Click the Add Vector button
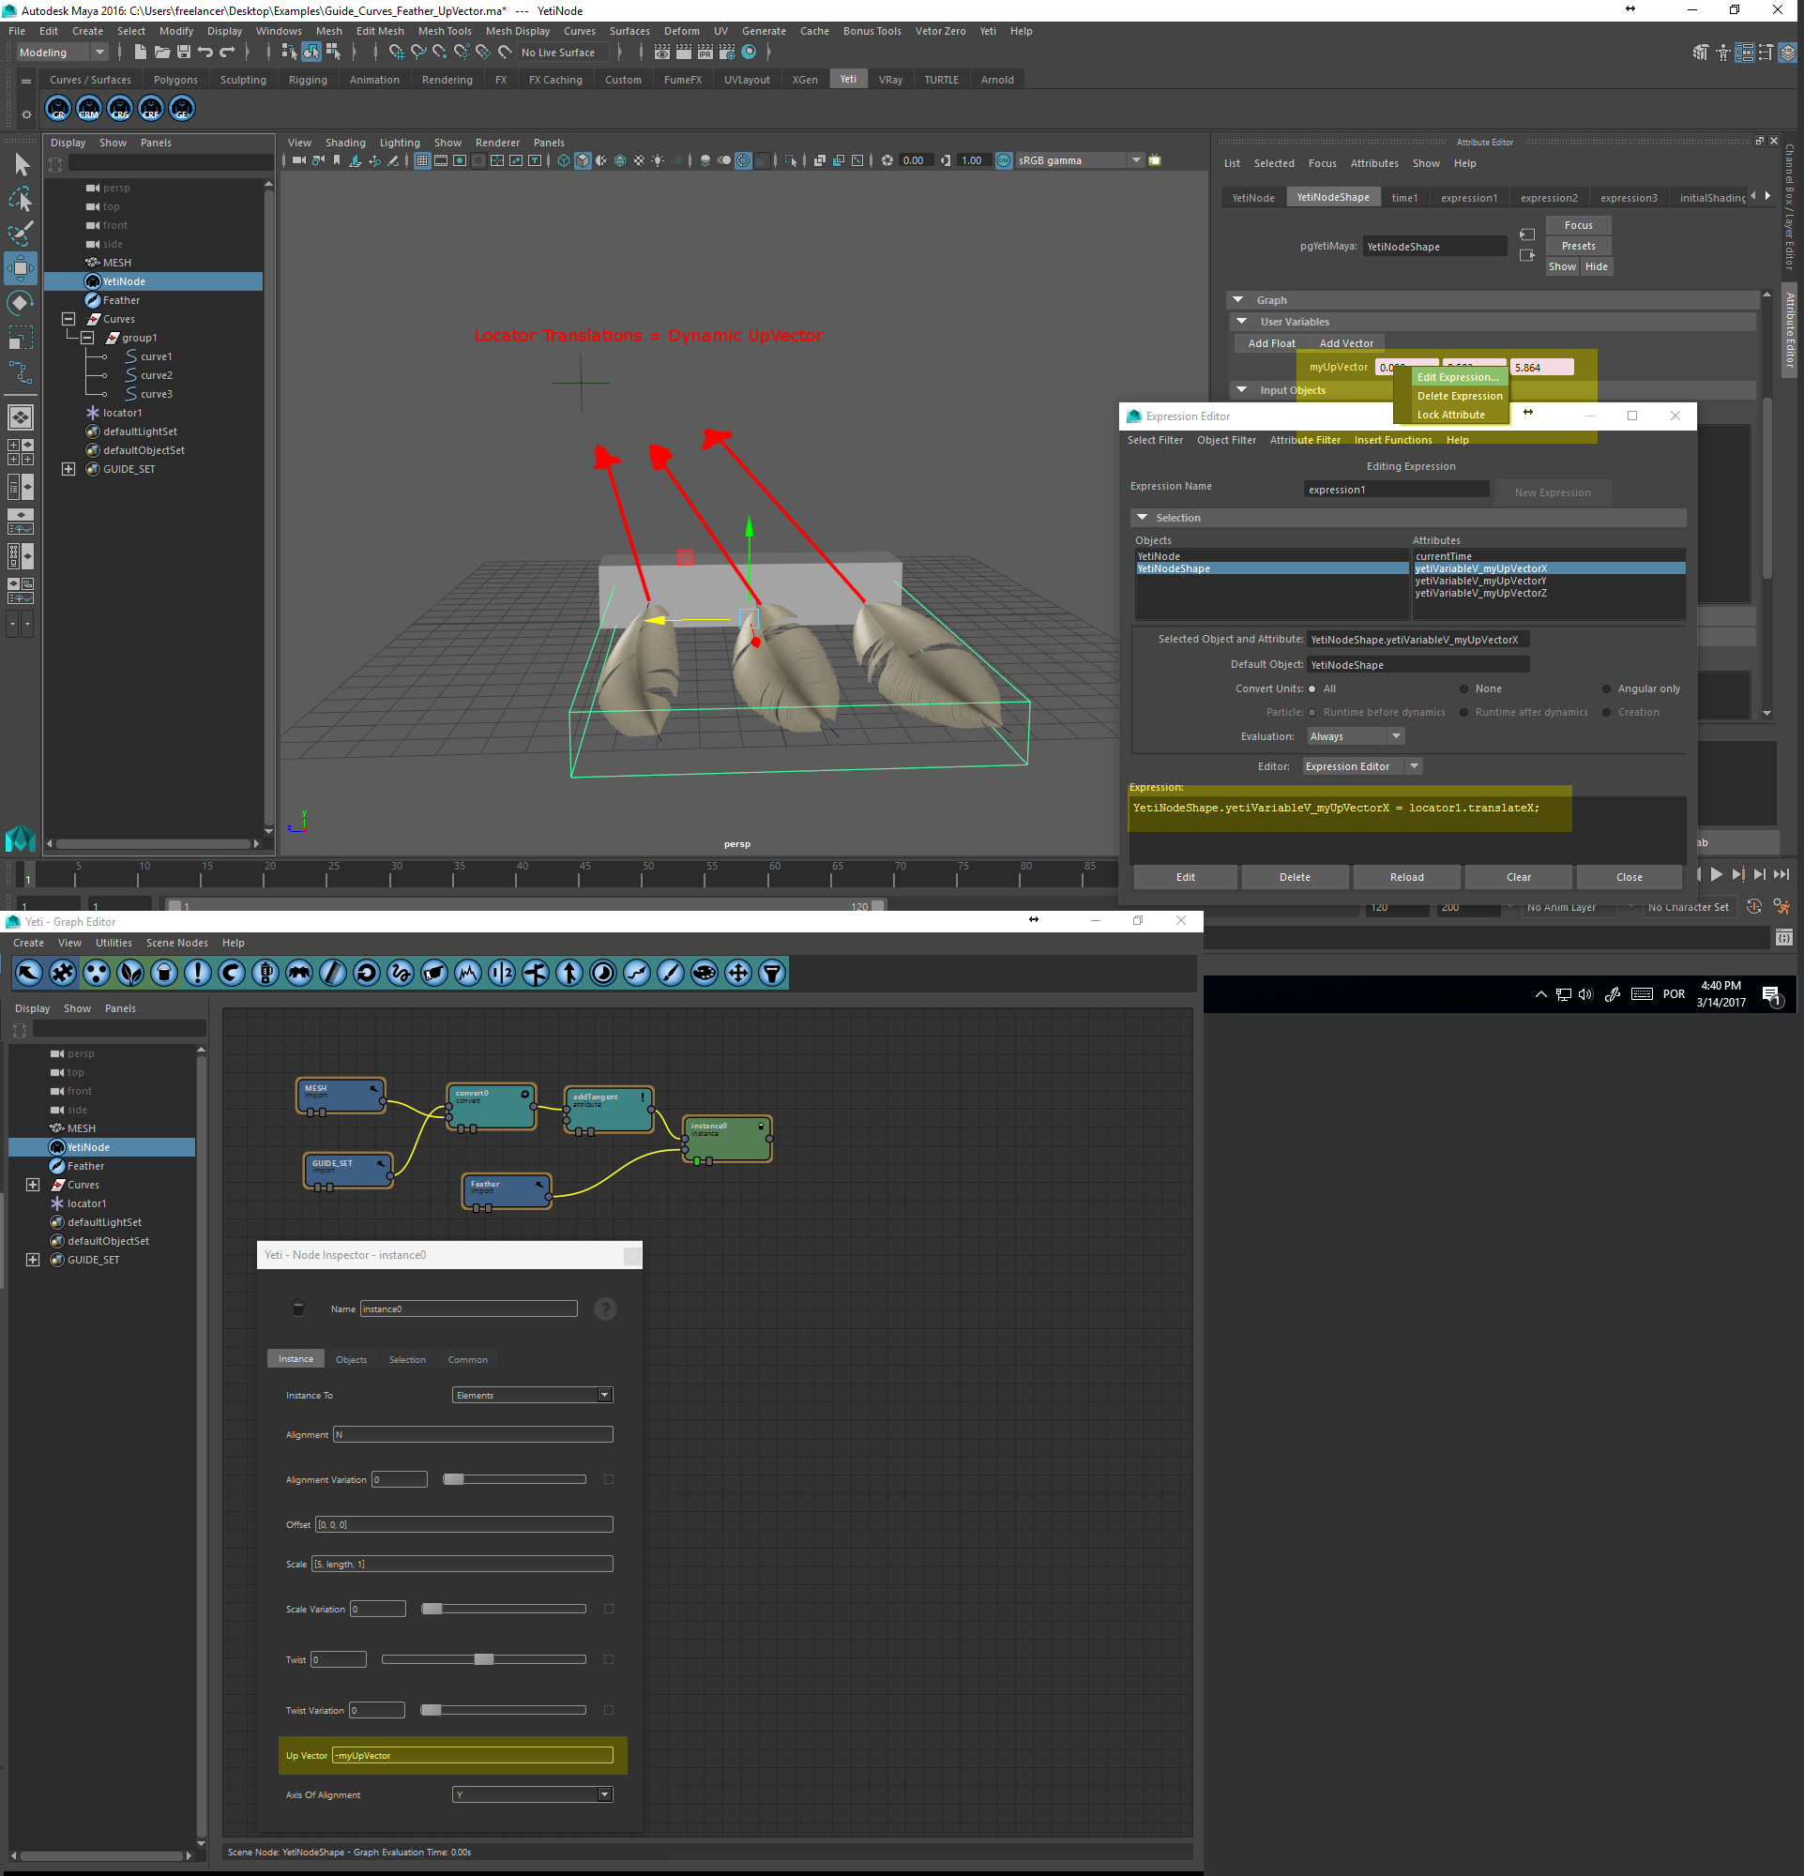The height and width of the screenshot is (1876, 1804). pyautogui.click(x=1345, y=343)
